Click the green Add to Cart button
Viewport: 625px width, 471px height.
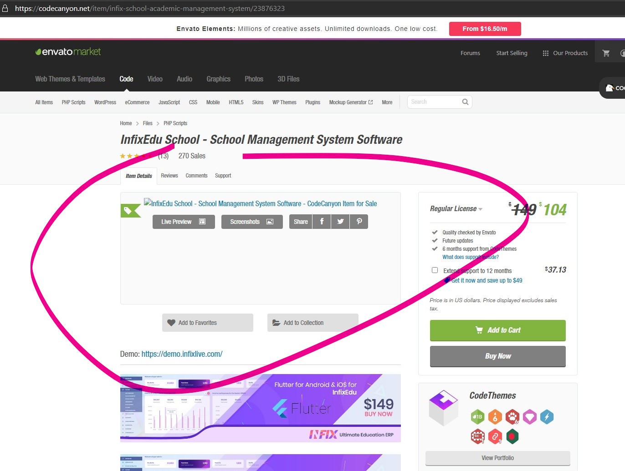click(498, 330)
